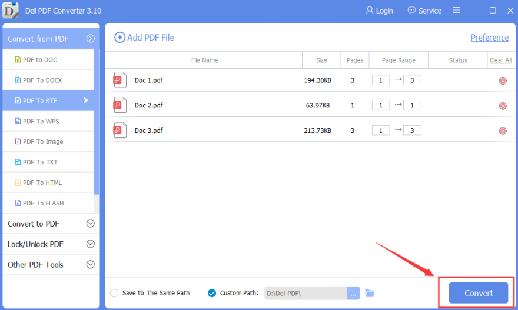
Task: Click the PDF To RTF file icon
Action: (x=18, y=100)
